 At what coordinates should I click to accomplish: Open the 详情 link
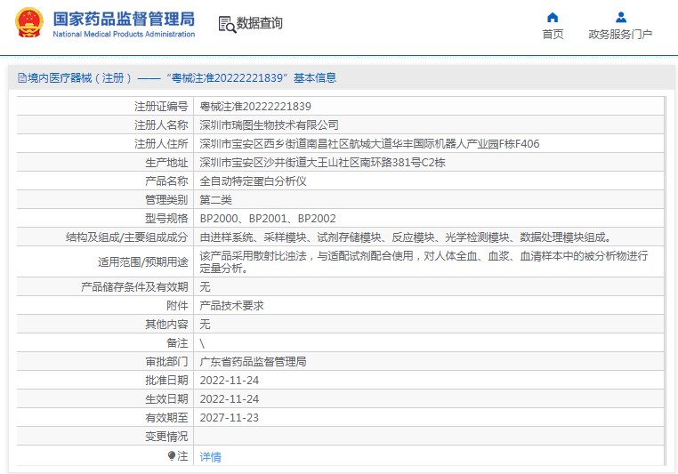pyautogui.click(x=211, y=456)
